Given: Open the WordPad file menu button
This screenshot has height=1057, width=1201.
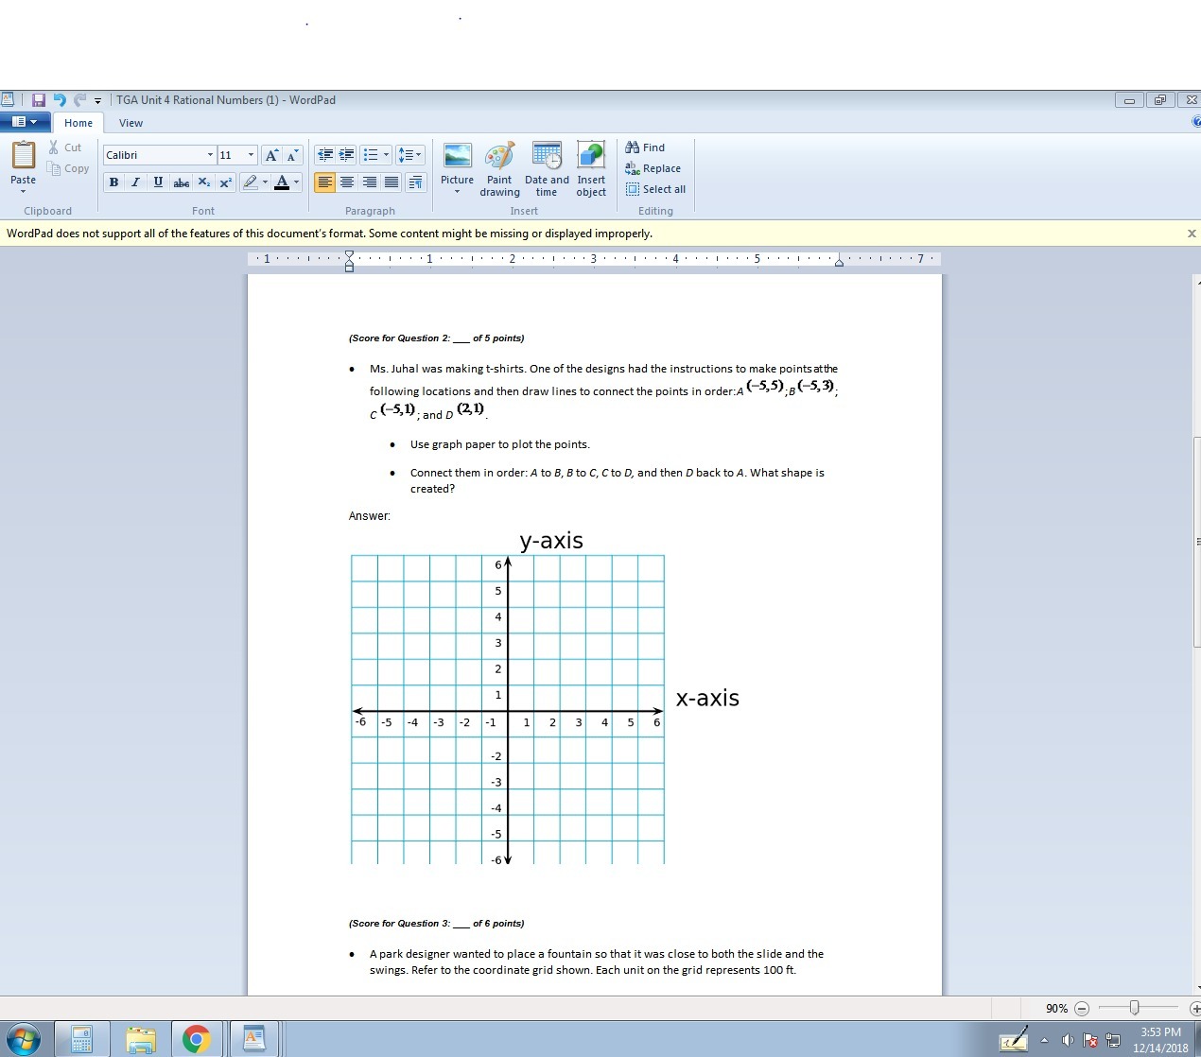Looking at the screenshot, I should click(x=25, y=122).
